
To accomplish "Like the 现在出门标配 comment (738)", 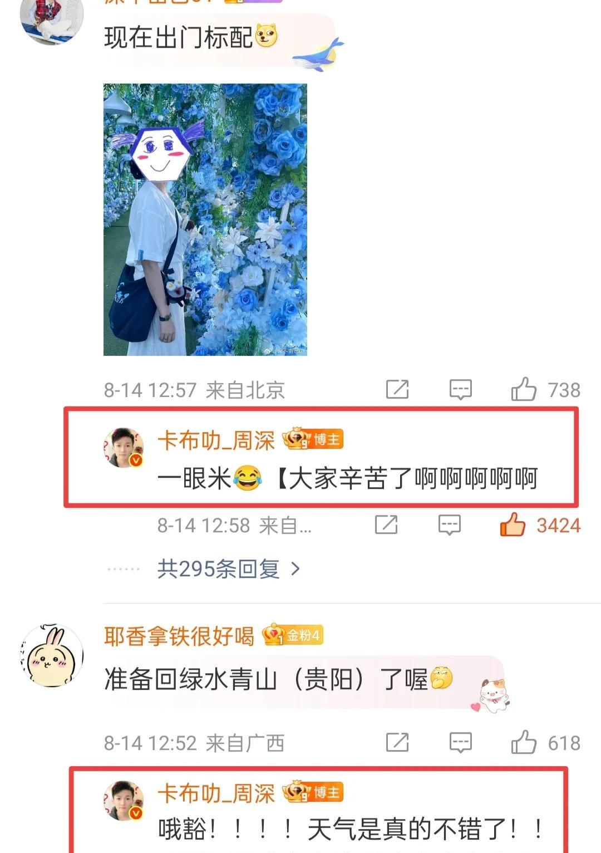I will tap(524, 389).
